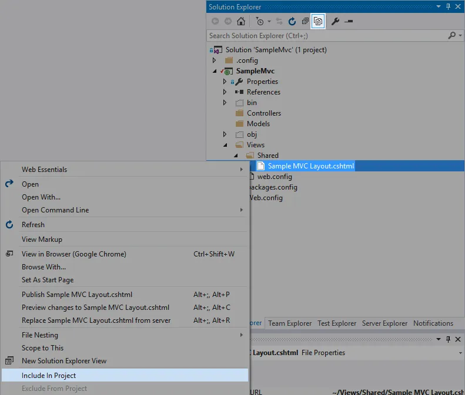465x395 pixels.
Task: Switch to Server Explorer tab
Action: click(x=384, y=323)
